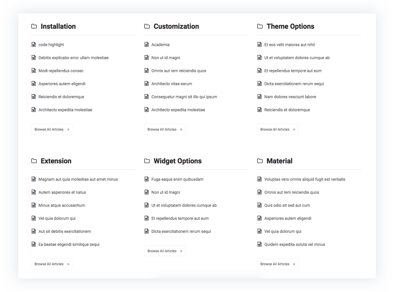Browse all articles under Widget Options

click(x=165, y=251)
